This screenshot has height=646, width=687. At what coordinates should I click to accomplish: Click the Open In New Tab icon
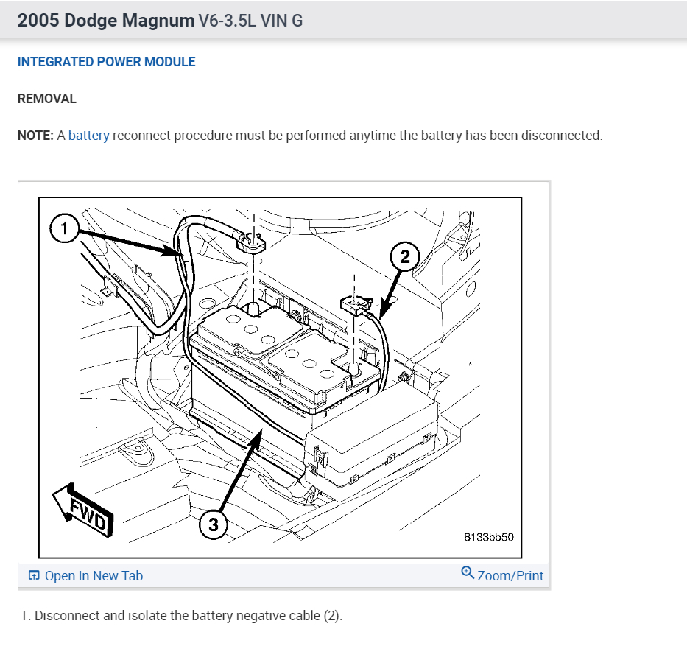click(34, 575)
